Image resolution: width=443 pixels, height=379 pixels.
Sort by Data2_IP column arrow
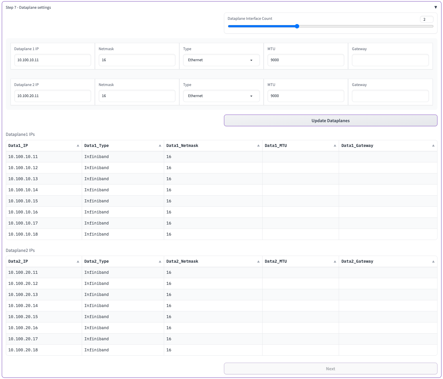(78, 262)
